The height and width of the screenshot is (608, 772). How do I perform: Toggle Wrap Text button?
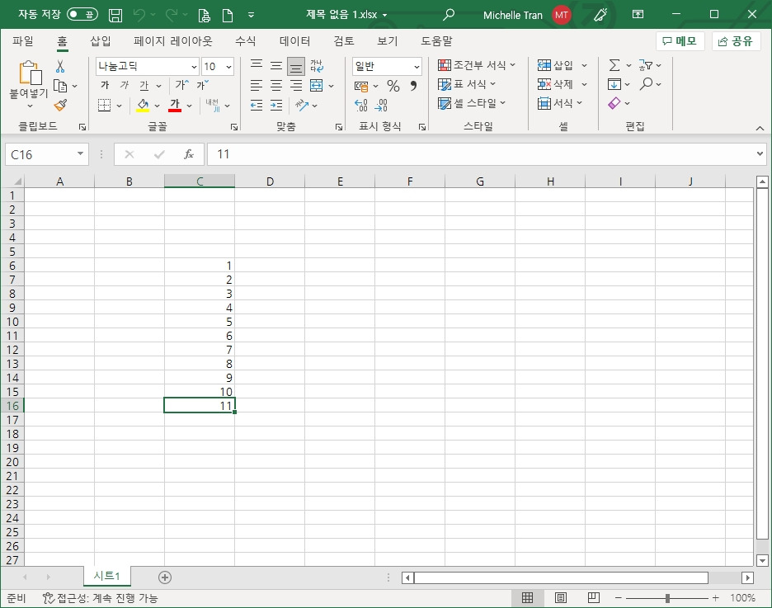[316, 65]
